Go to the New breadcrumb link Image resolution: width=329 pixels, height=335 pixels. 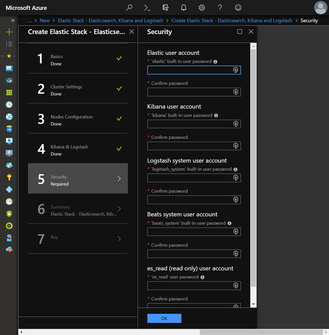[x=45, y=20]
